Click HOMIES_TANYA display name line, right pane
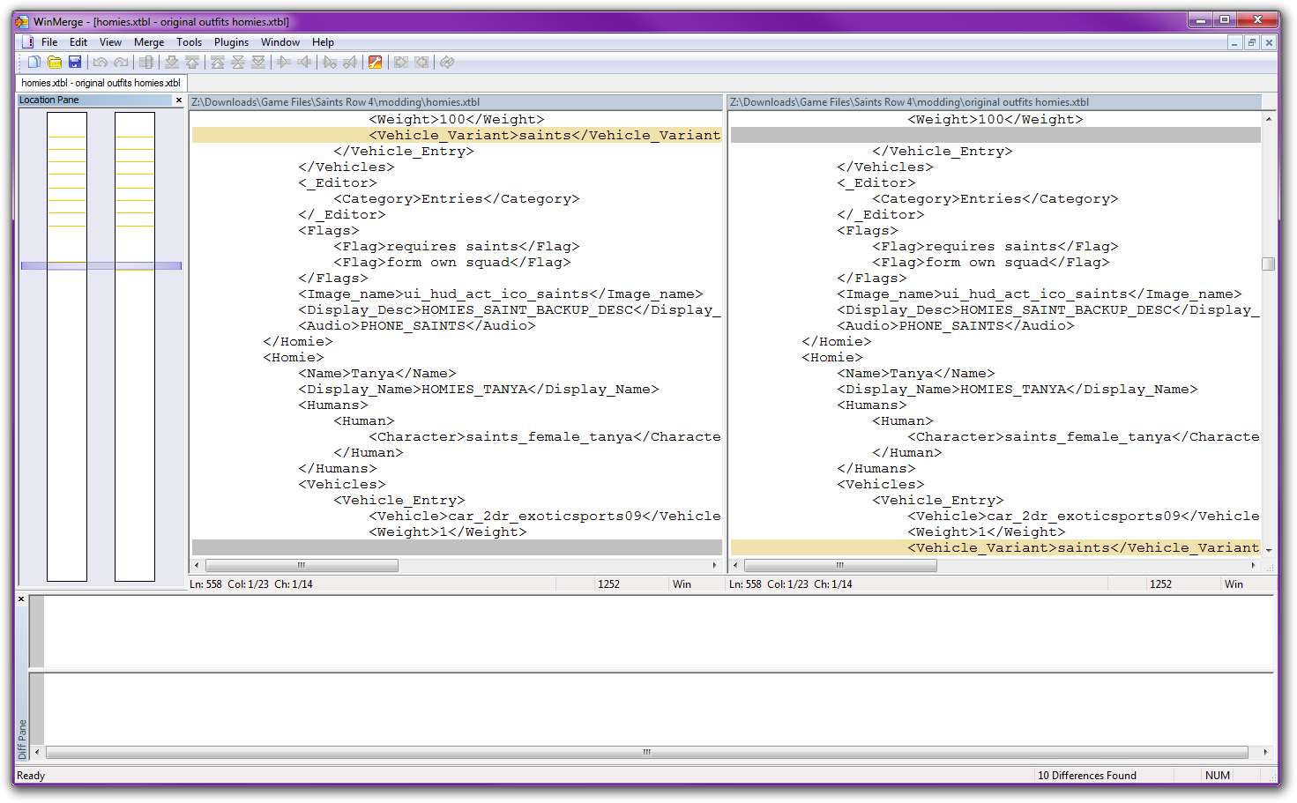This screenshot has width=1297, height=803. click(x=1017, y=389)
